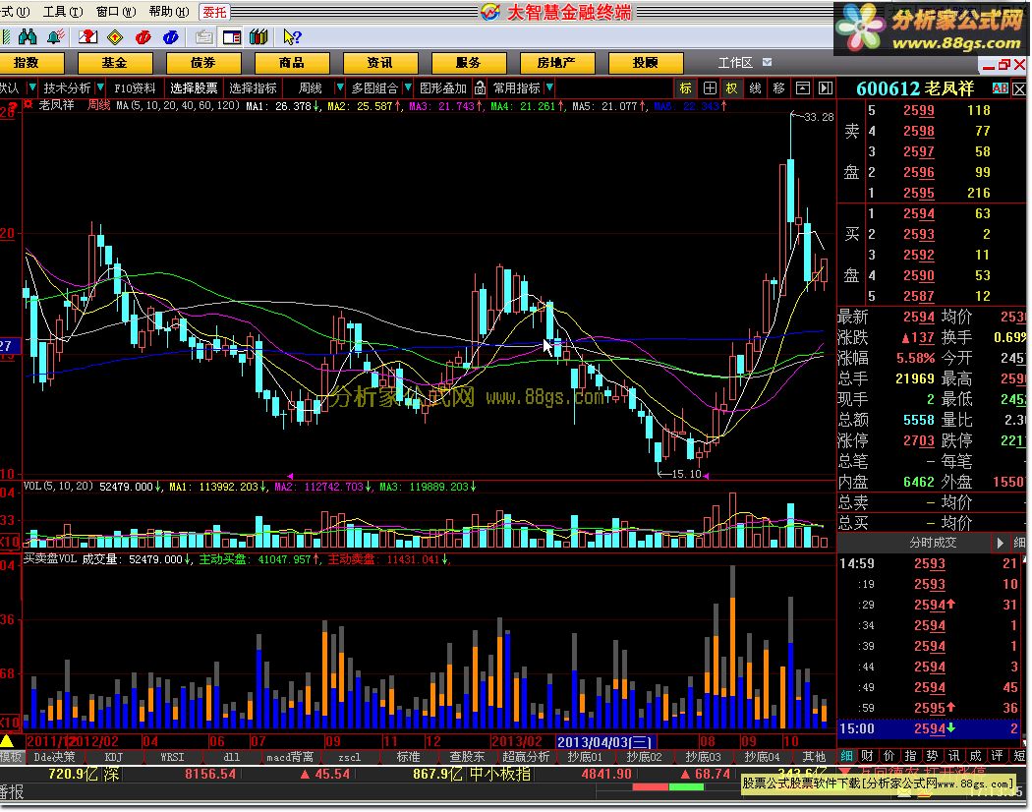The image size is (1032, 812).
Task: Expand dropdown arrow next to 默认
Action: [x=31, y=87]
